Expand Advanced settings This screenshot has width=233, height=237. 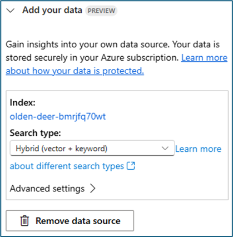click(52, 189)
